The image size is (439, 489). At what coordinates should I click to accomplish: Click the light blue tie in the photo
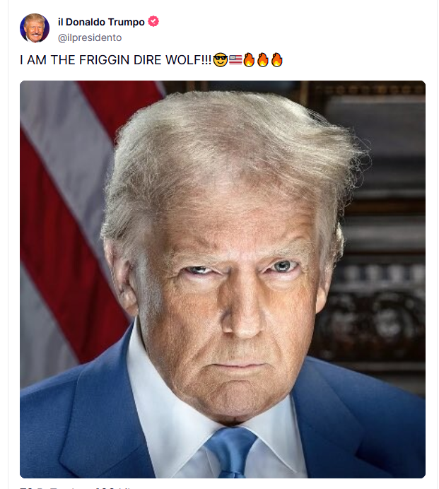231,452
